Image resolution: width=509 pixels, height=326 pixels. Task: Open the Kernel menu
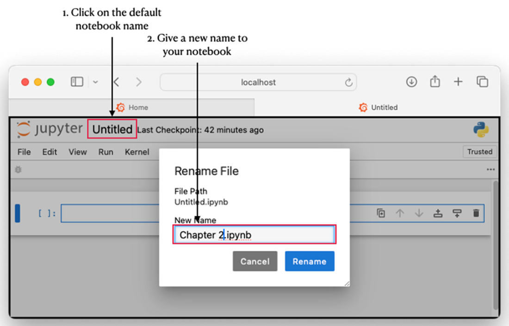pyautogui.click(x=137, y=152)
